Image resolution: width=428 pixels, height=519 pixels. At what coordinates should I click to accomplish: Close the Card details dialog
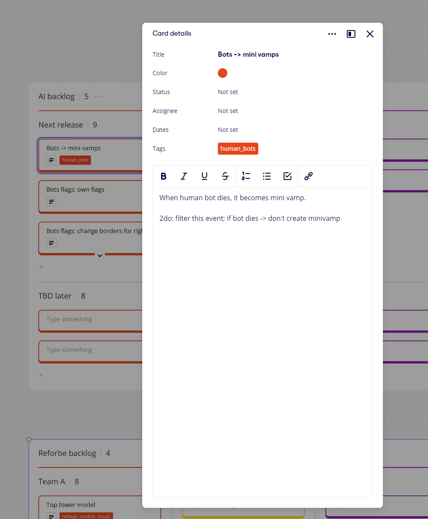coord(370,34)
